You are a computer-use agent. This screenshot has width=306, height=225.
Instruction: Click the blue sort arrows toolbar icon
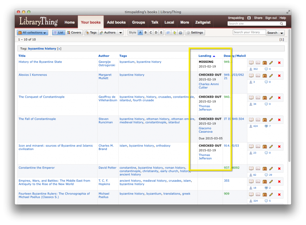(x=168, y=32)
